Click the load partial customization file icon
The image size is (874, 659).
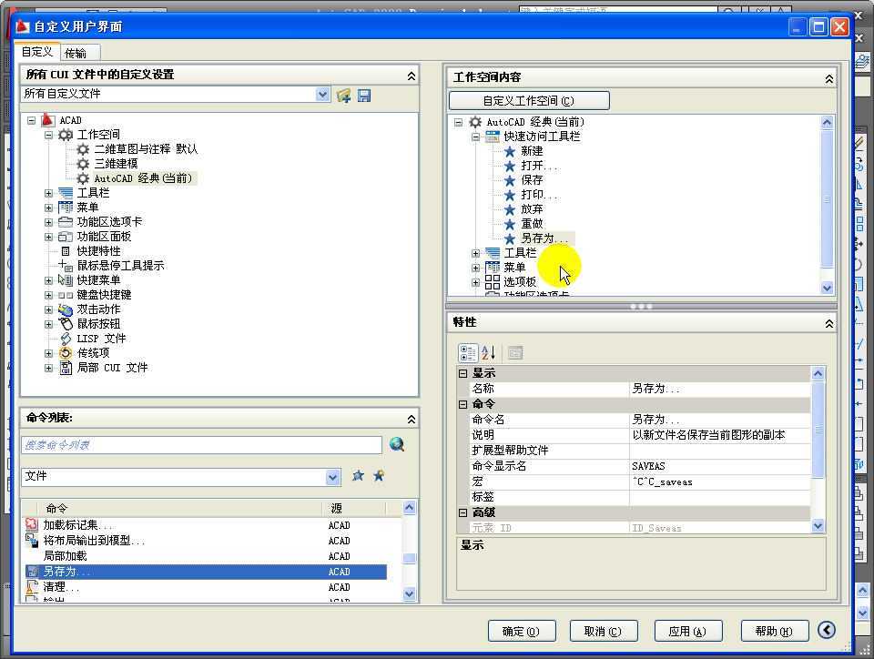[343, 96]
